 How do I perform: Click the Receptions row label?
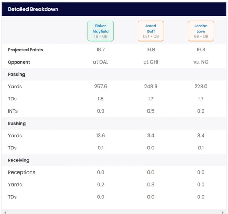21,172
